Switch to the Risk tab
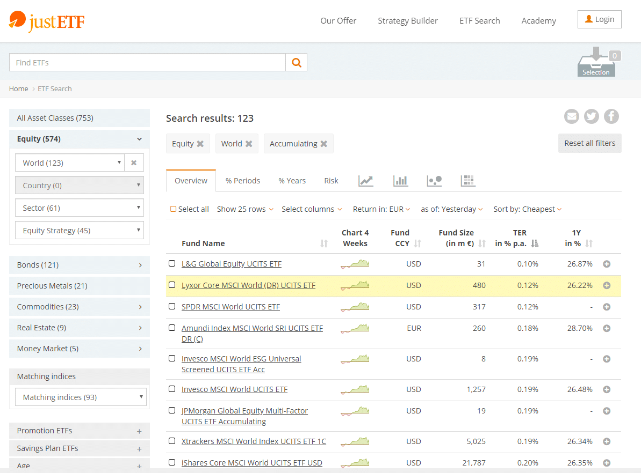Image resolution: width=641 pixels, height=473 pixels. pos(331,181)
